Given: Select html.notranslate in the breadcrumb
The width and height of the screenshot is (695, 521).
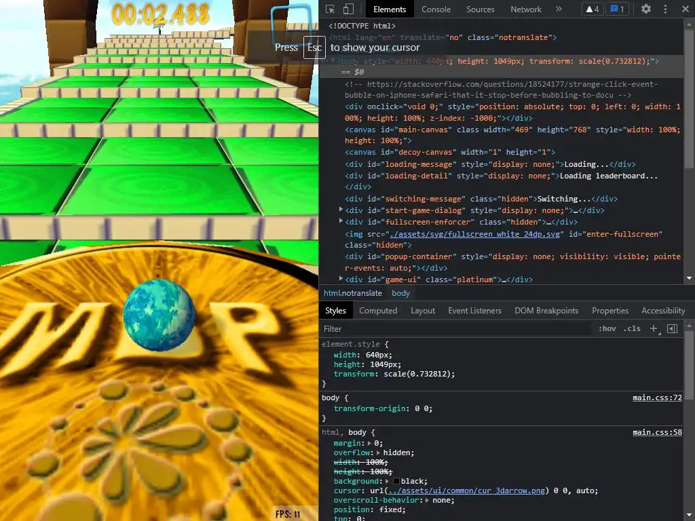Looking at the screenshot, I should tap(353, 293).
